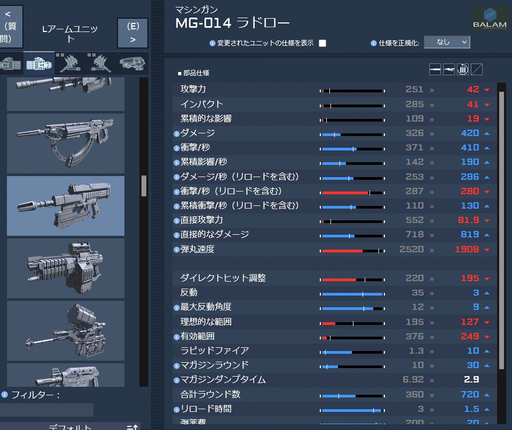This screenshot has height=430, width=512.
Task: Toggle the 変更されたユニットの仕様を表示 checkbox
Action: (322, 43)
